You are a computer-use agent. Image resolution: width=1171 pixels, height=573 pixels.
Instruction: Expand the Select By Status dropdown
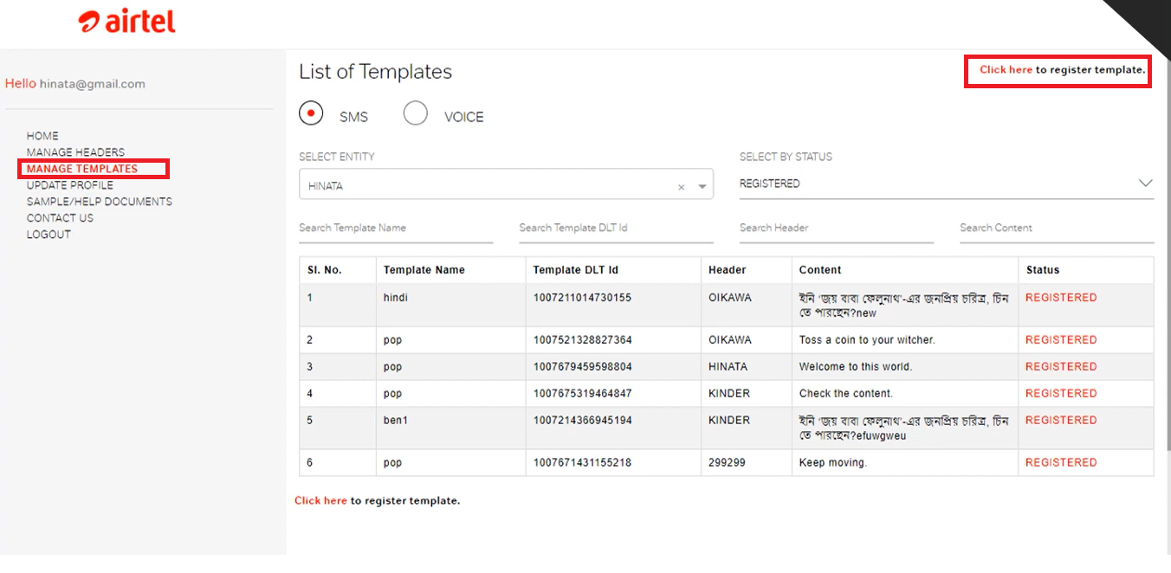pyautogui.click(x=1145, y=183)
